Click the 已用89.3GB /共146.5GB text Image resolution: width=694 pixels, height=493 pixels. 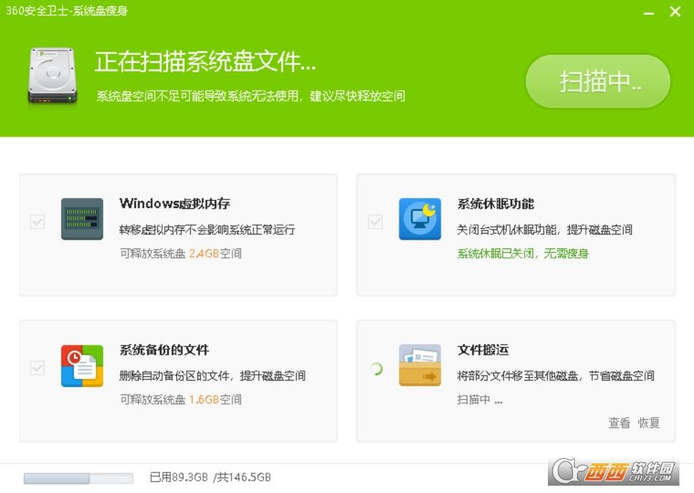[210, 477]
